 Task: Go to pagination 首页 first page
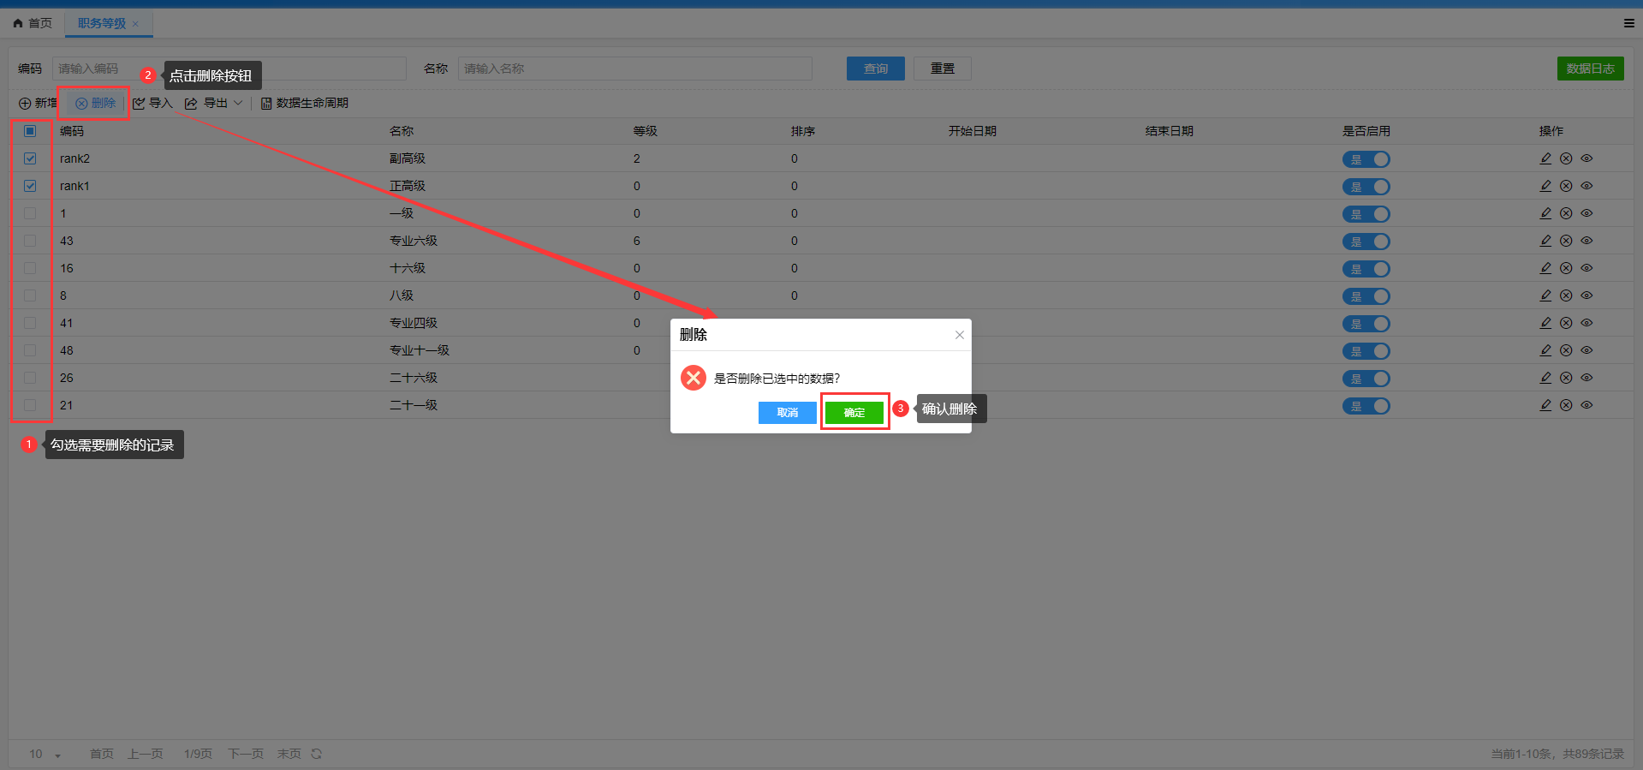click(102, 754)
